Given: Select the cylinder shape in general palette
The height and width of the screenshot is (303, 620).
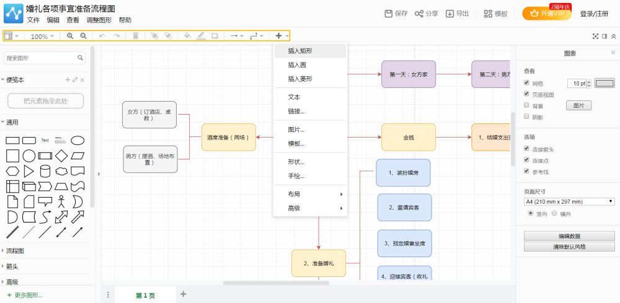Looking at the screenshot, I should pos(45,171).
